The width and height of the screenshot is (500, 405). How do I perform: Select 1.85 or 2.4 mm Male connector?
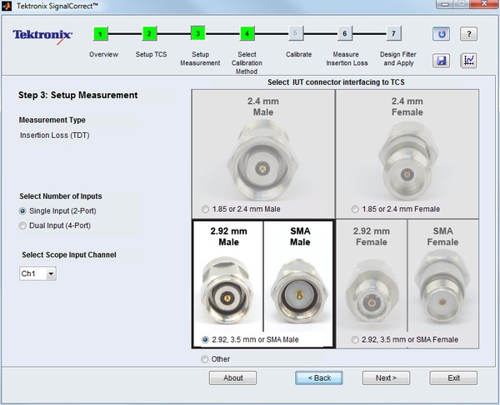point(205,209)
